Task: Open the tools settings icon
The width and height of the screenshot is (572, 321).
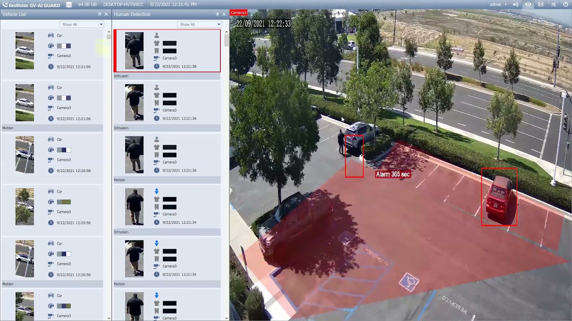Action: pos(553,4)
